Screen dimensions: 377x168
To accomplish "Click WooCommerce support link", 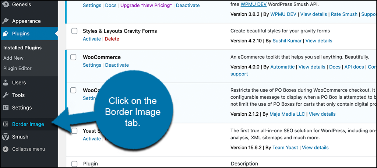I will point(239,74).
